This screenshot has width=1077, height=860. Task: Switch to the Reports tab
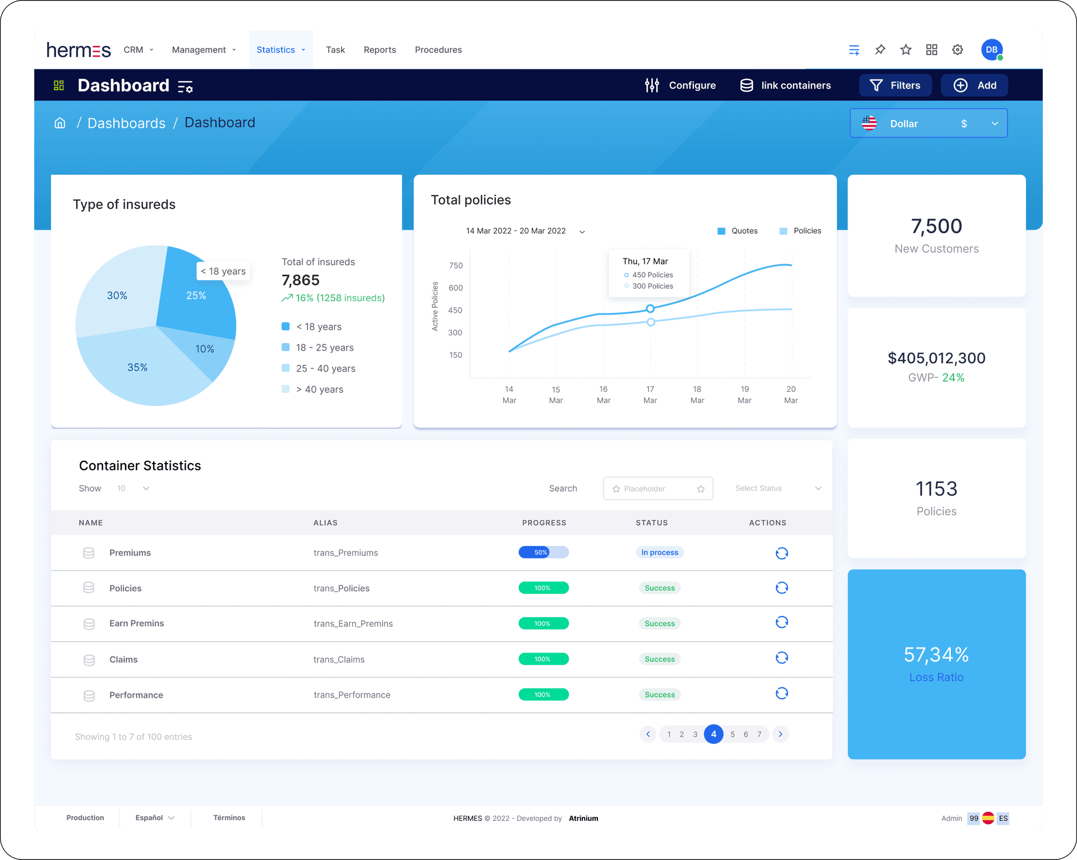(380, 49)
